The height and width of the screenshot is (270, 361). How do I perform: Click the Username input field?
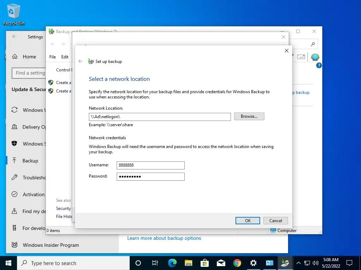pyautogui.click(x=151, y=165)
